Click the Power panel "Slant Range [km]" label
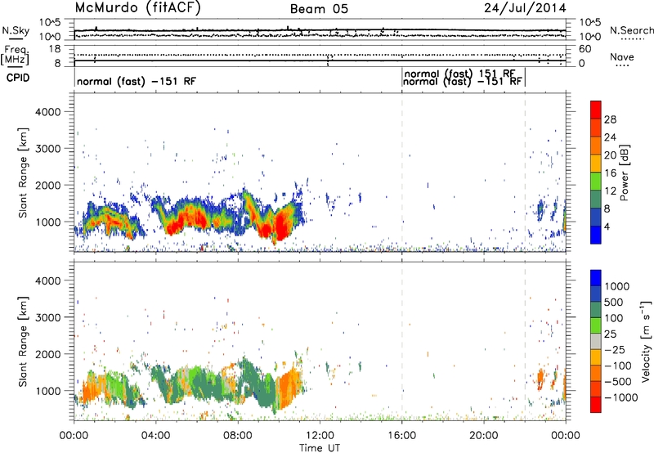 (23, 173)
